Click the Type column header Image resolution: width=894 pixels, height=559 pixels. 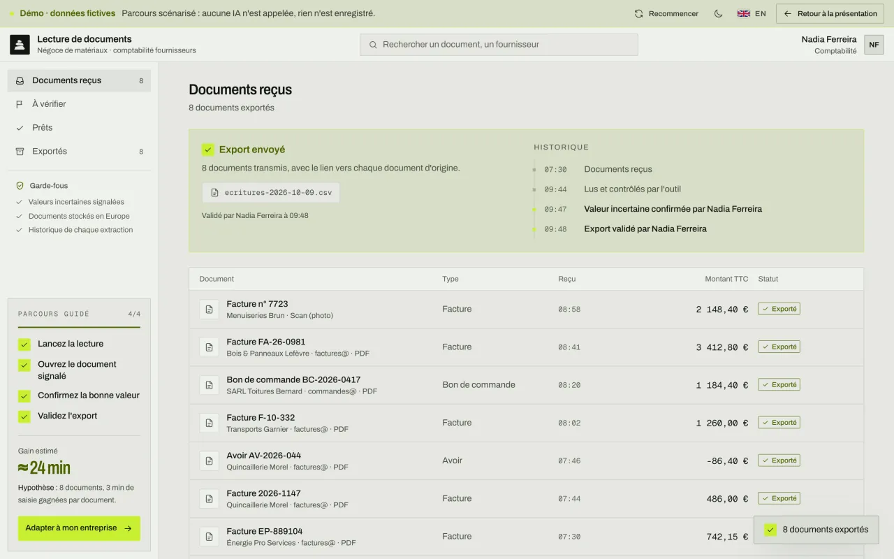point(450,279)
